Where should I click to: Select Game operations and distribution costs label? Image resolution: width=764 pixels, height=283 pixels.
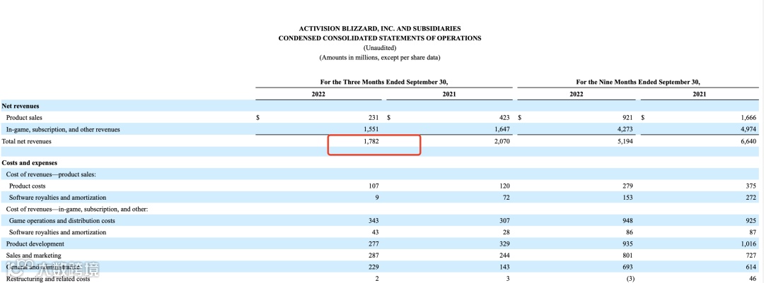62,221
